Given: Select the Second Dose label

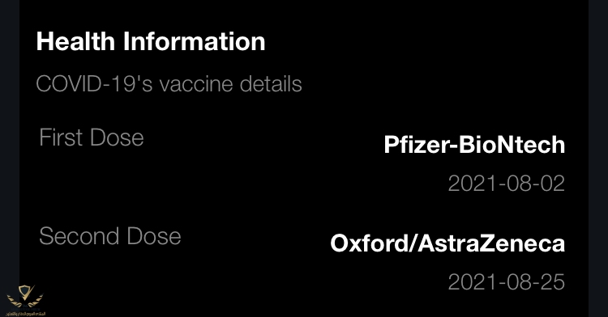Looking at the screenshot, I should [110, 236].
